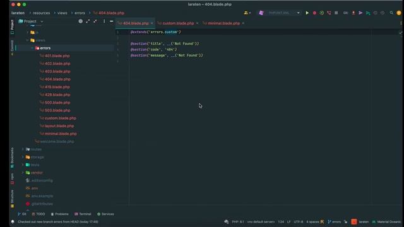Screen dimensions: 404x227
Task: Click the red phone listen-for-debug icon
Action: click(329, 13)
